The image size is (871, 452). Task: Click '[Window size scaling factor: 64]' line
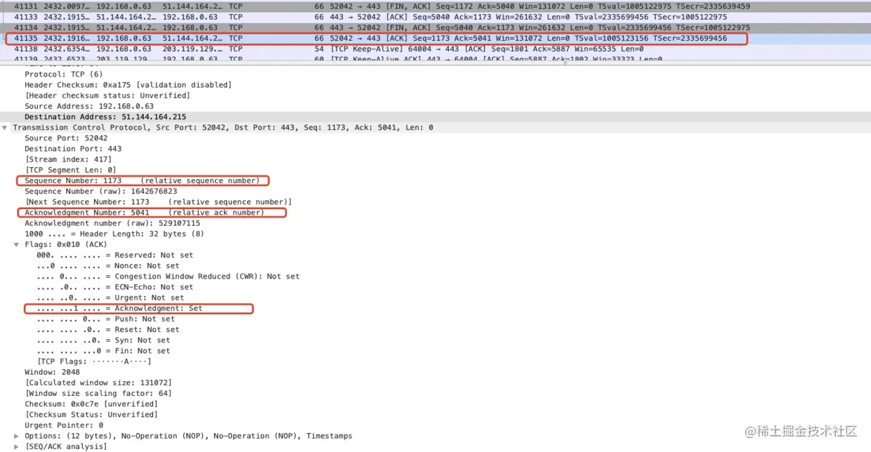(x=98, y=393)
